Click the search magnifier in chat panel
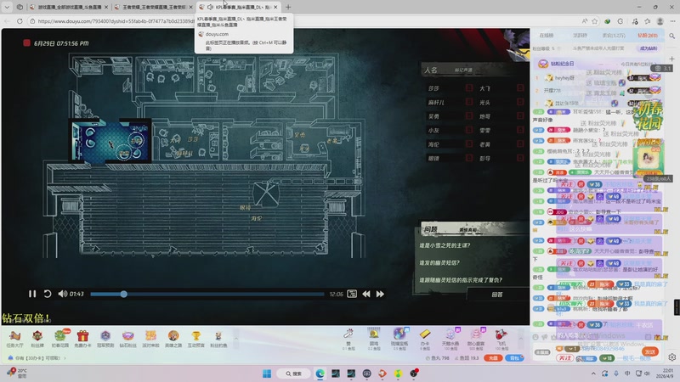This screenshot has width=680, height=382. pos(671,36)
